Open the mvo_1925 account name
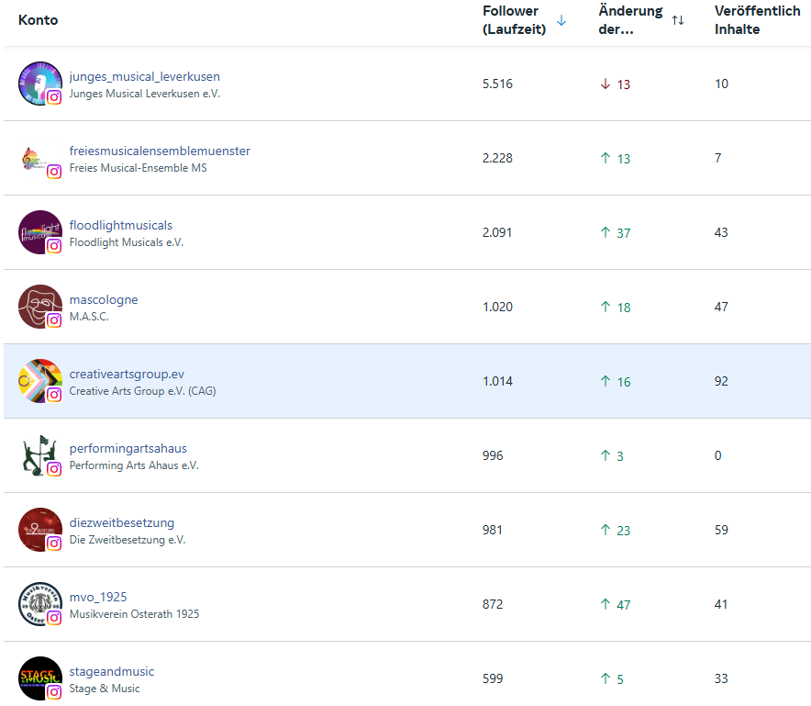Screen dimensions: 811x706 (x=98, y=597)
